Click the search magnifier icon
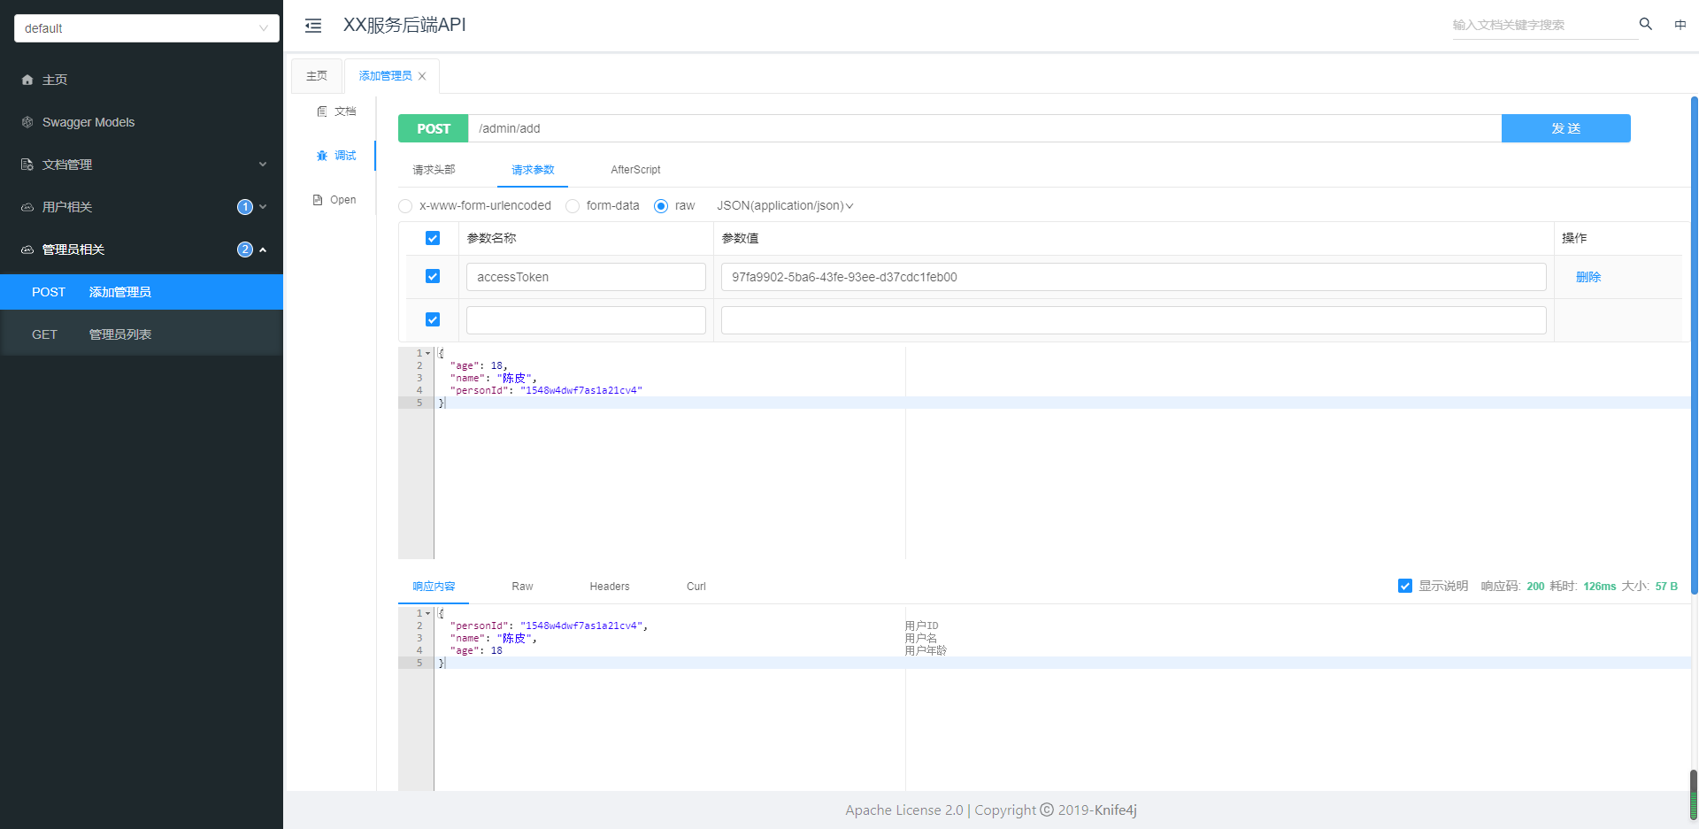This screenshot has height=829, width=1699. 1646,24
